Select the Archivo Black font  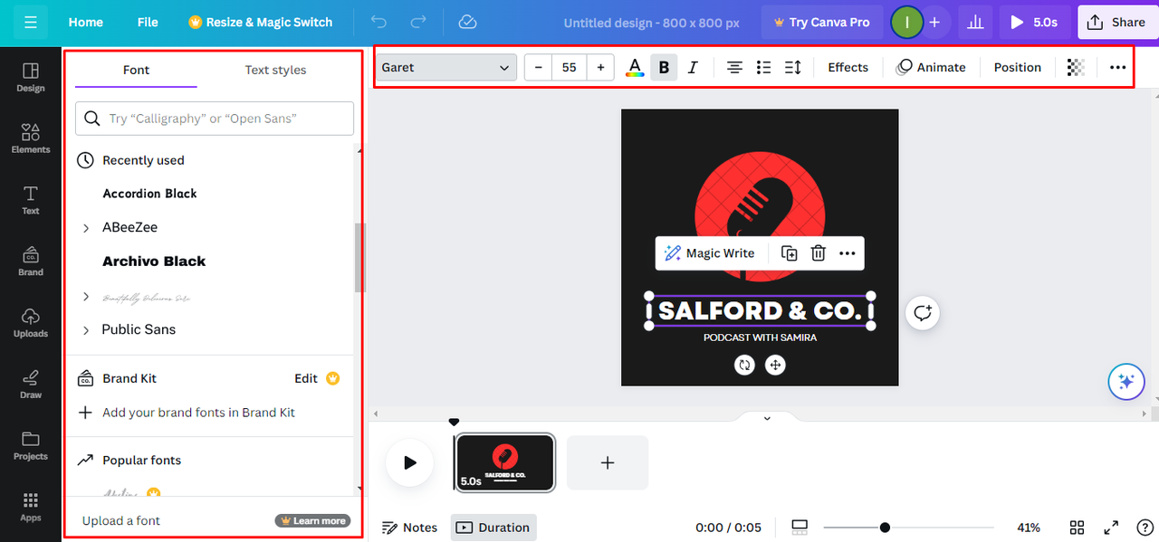(x=154, y=261)
